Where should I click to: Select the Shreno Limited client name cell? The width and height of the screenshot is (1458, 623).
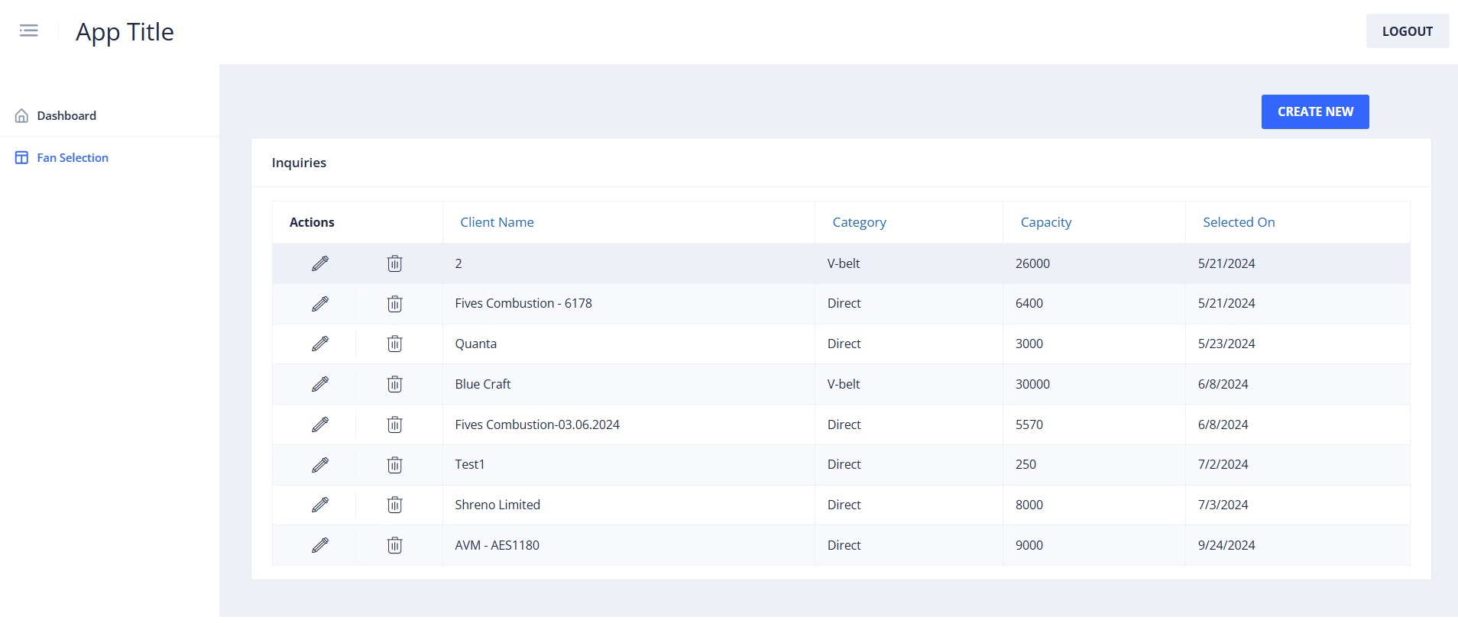tap(497, 505)
